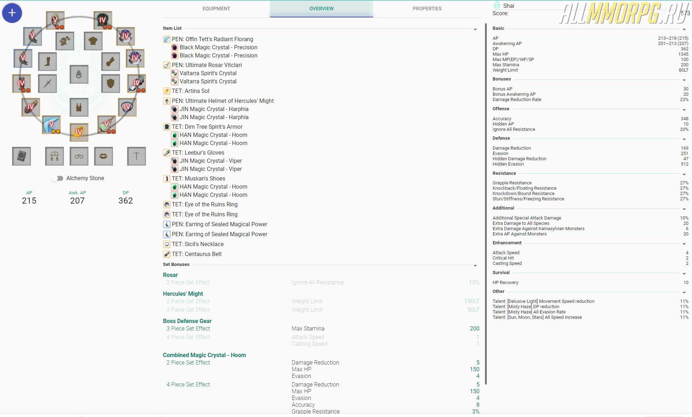Select the glasses outfit slot
Viewport: 692px width, 417px height.
click(79, 156)
